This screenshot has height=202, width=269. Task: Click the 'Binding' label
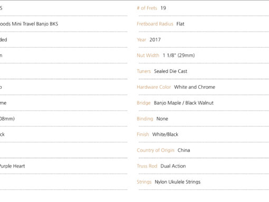145,119
